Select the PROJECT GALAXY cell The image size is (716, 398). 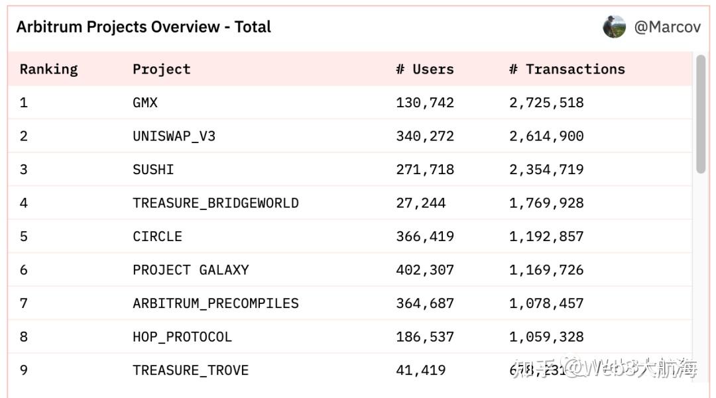[x=190, y=270]
